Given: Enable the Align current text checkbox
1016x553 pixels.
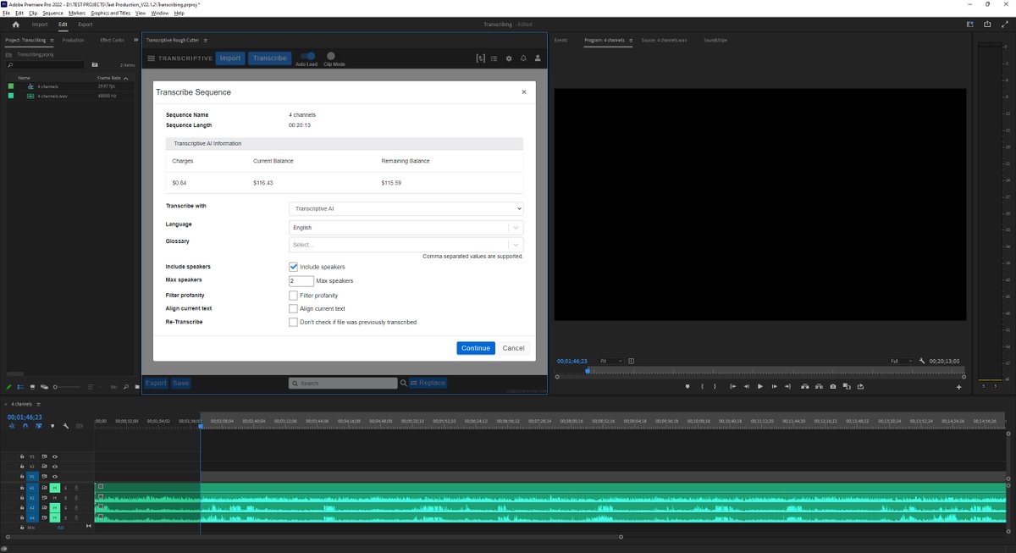Looking at the screenshot, I should (294, 309).
